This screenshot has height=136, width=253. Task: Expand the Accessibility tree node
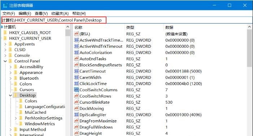(10, 67)
